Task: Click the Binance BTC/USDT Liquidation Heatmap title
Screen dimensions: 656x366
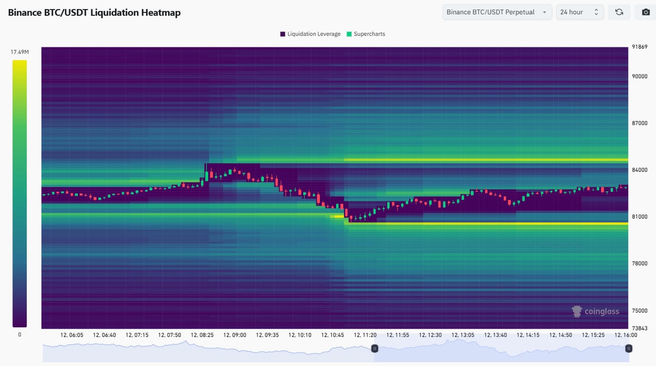Action: [94, 13]
